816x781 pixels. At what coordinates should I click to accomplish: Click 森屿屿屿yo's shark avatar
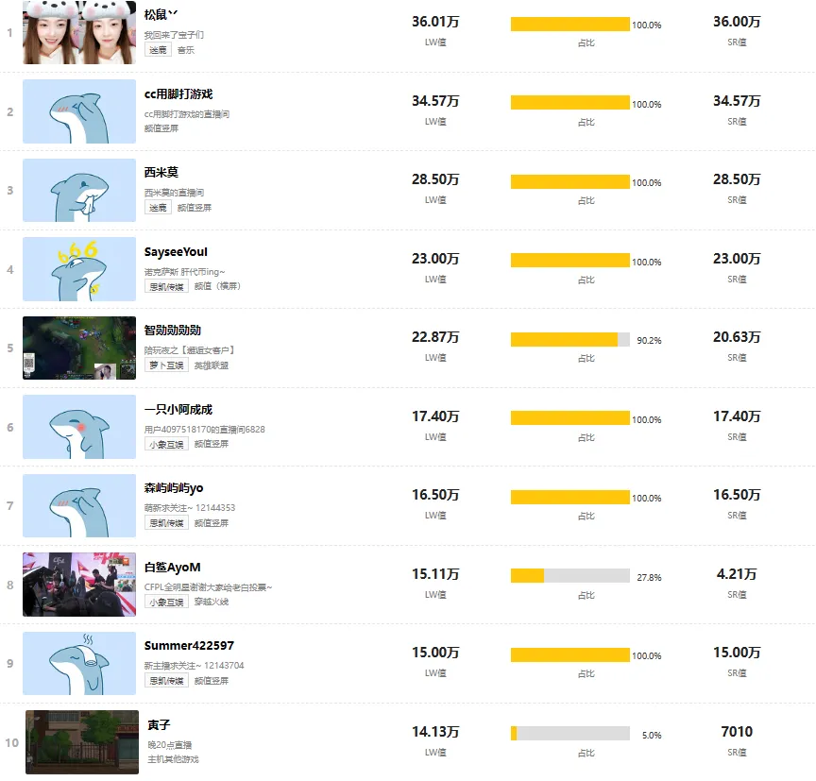[79, 506]
